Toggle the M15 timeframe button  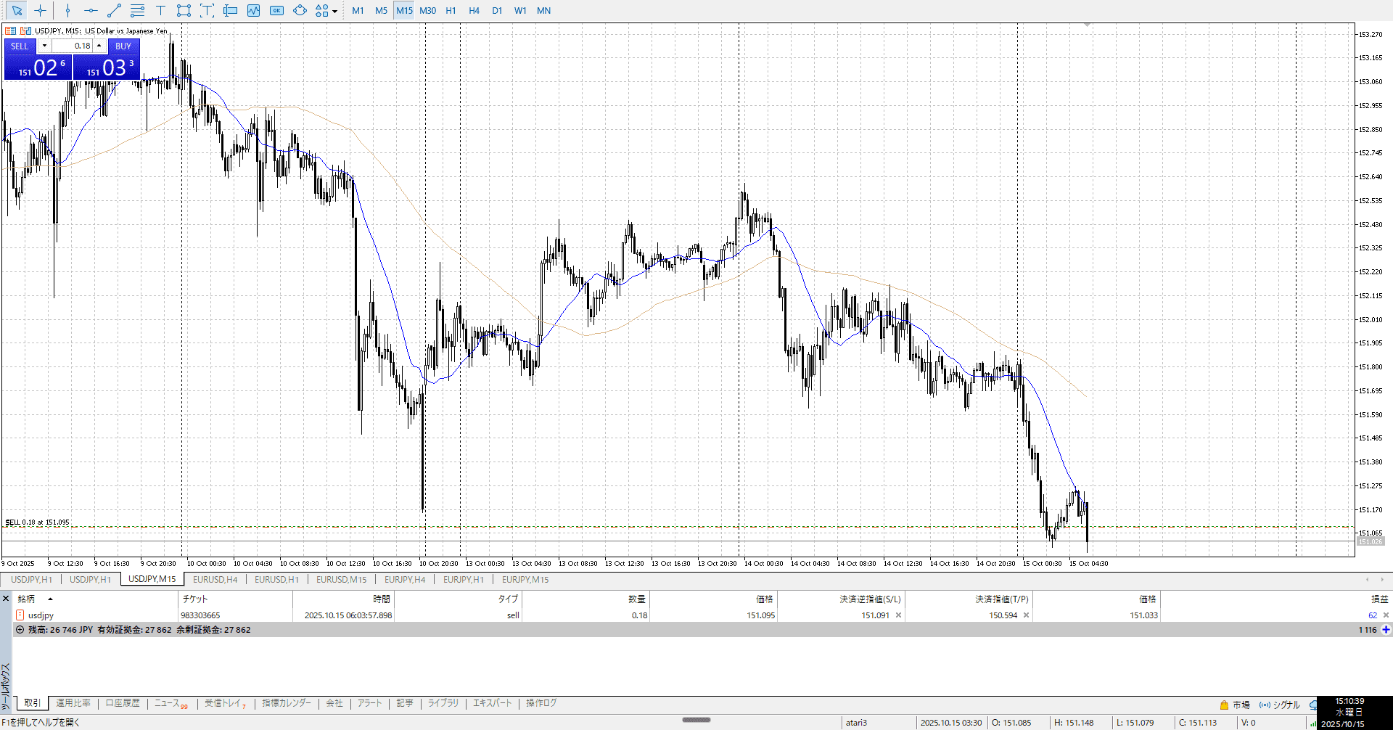click(404, 10)
